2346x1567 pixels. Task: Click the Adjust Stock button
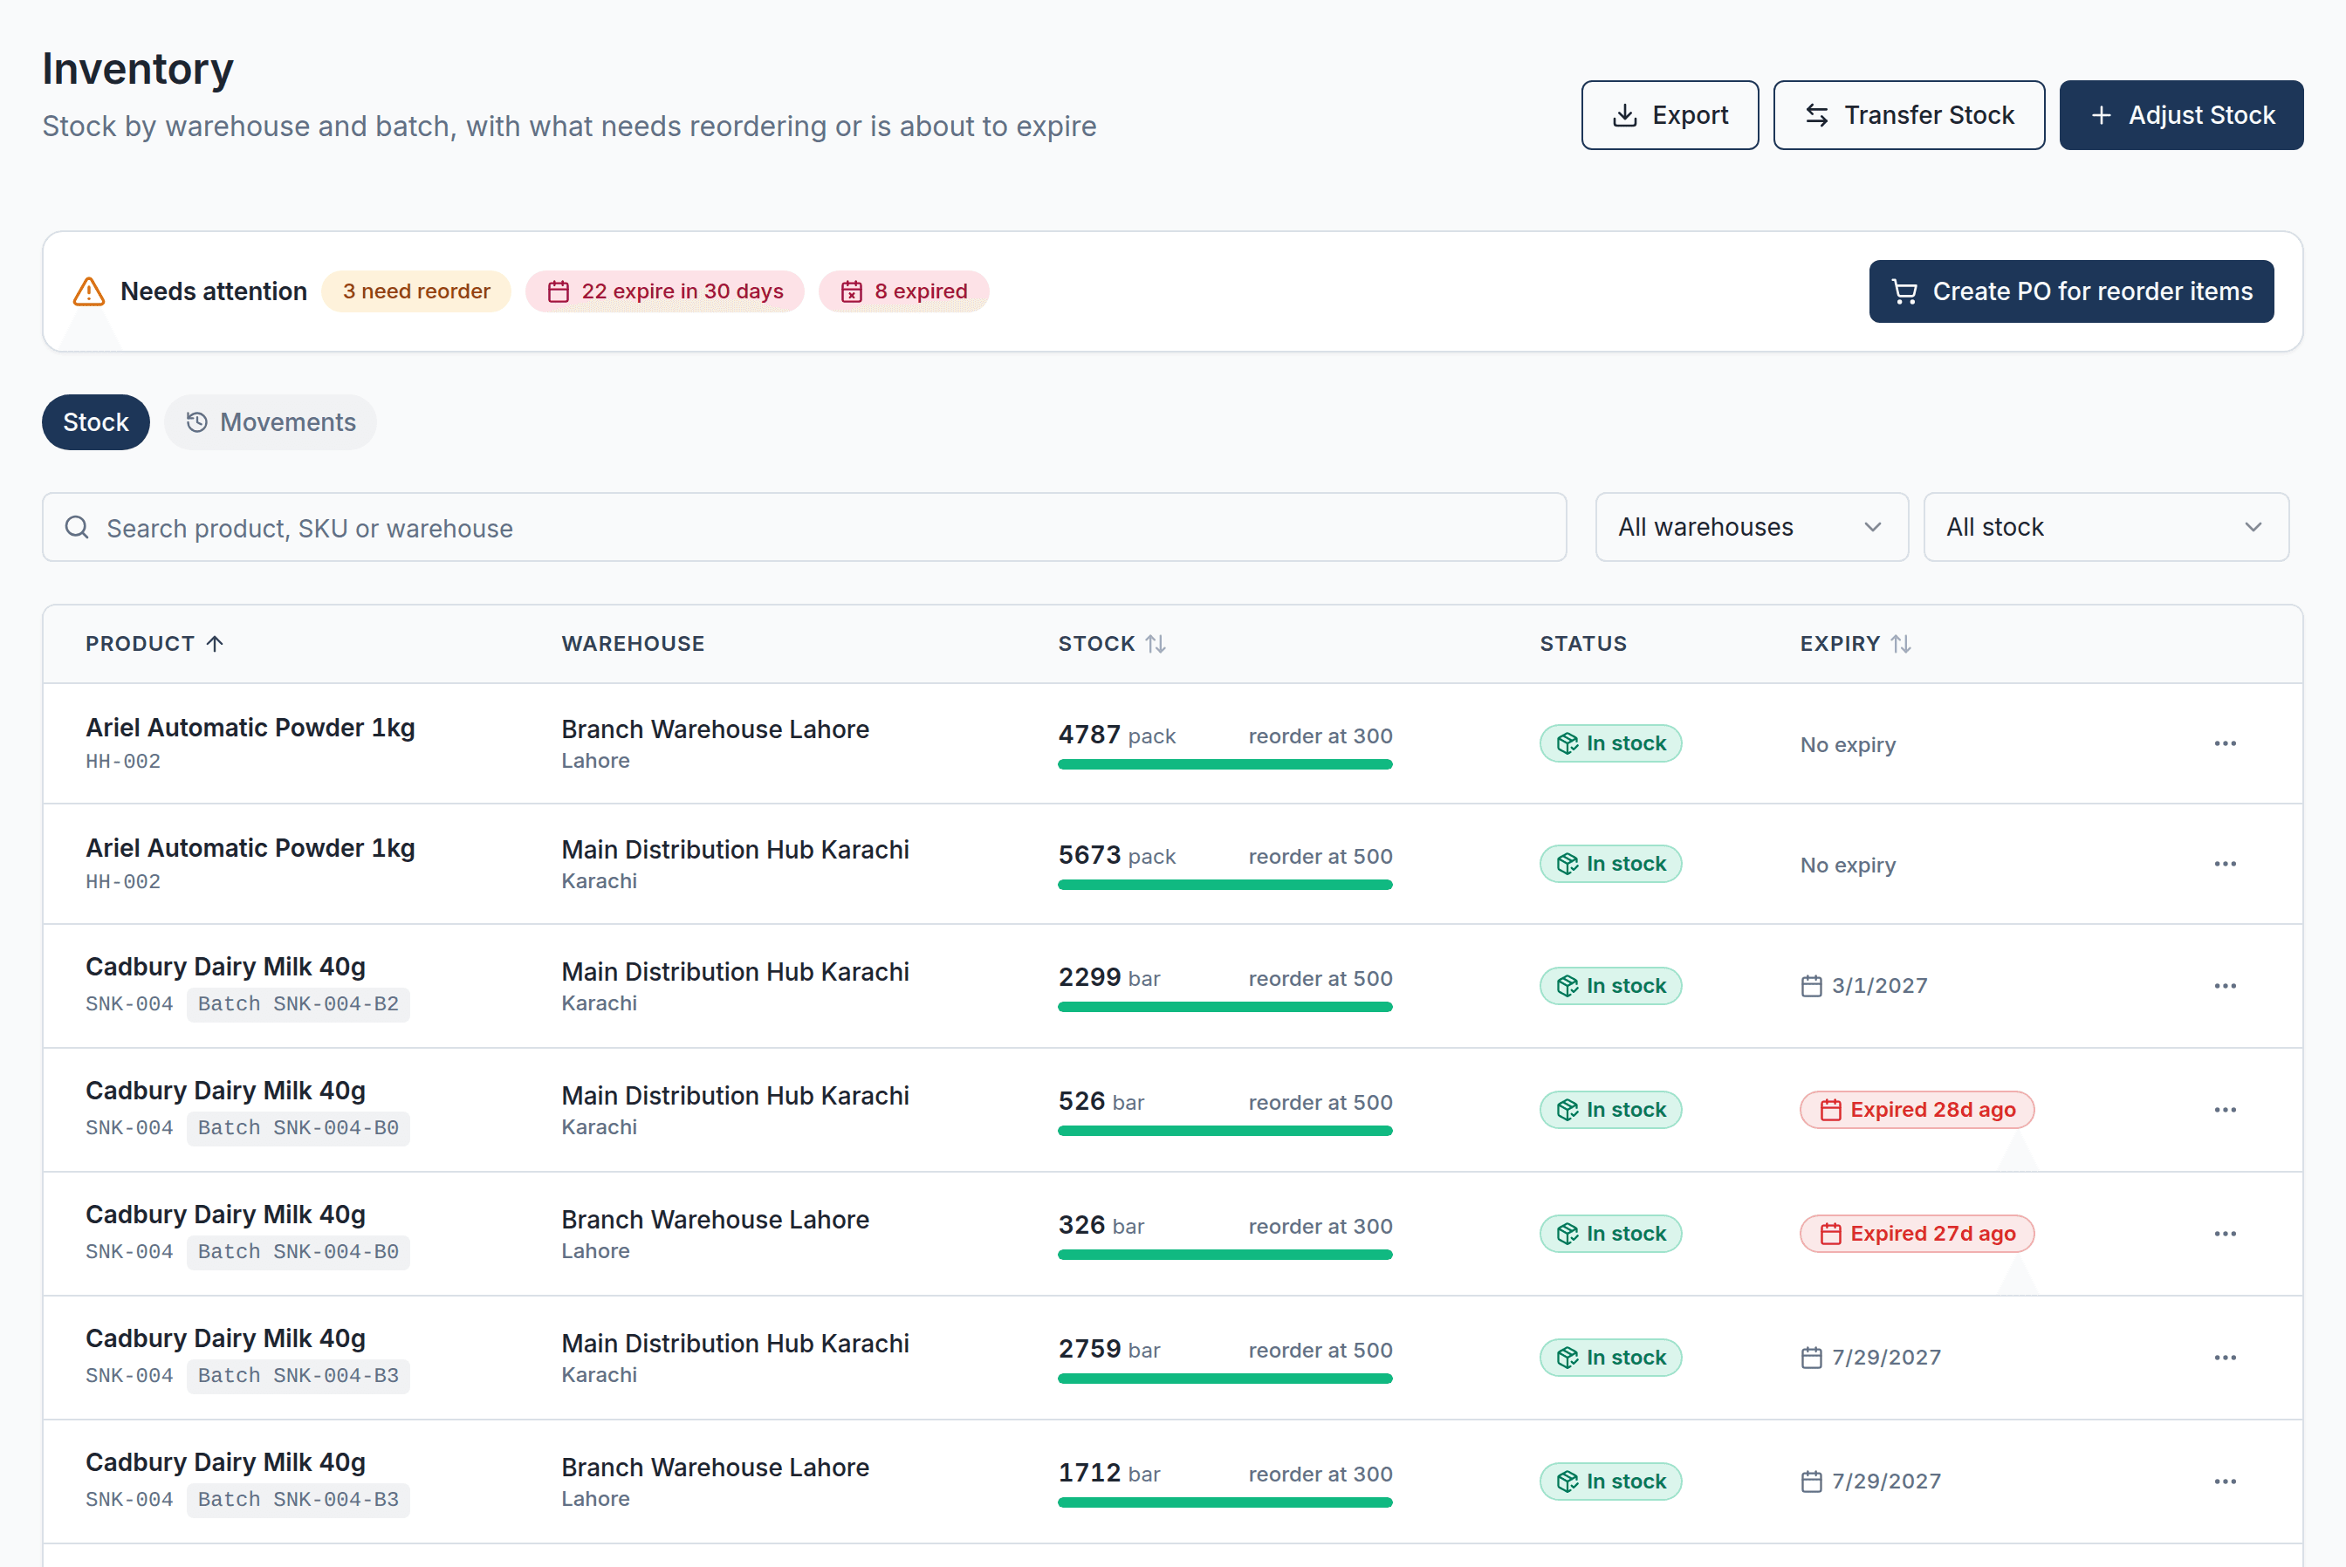click(2181, 115)
